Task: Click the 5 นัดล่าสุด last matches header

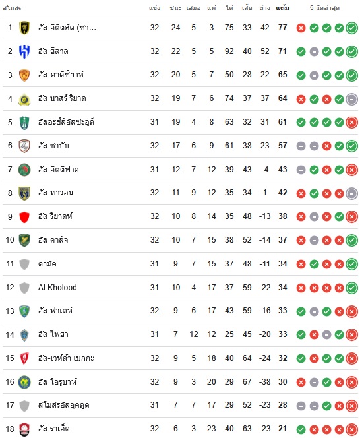Action: (324, 8)
